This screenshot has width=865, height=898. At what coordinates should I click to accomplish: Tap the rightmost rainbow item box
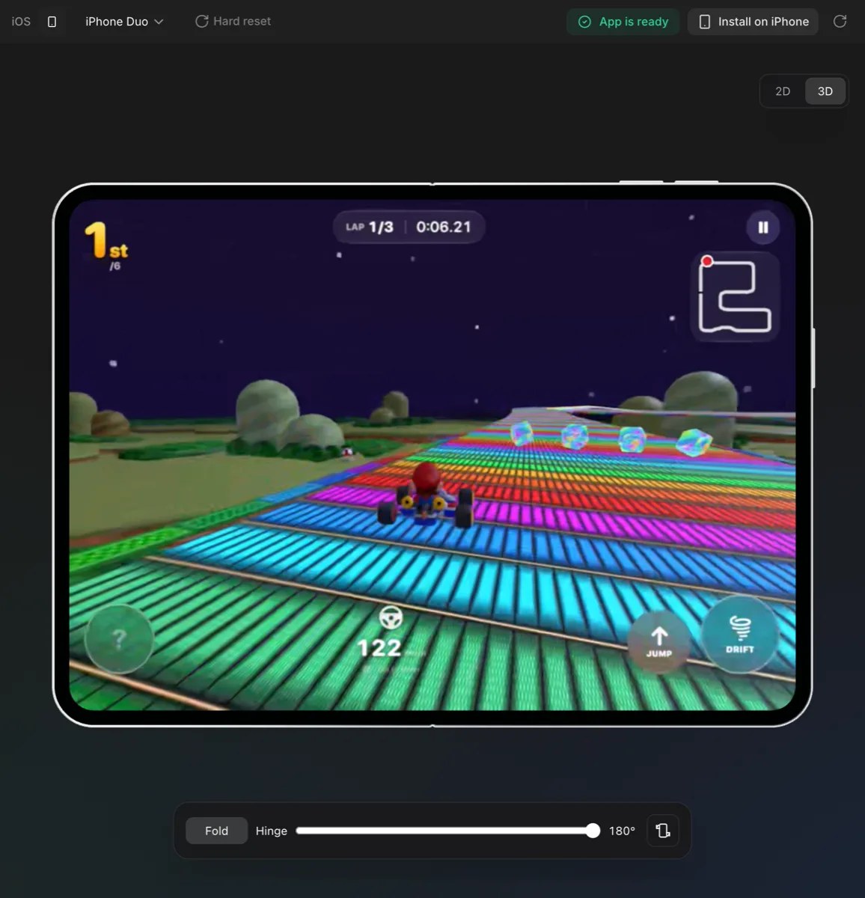[x=694, y=442]
